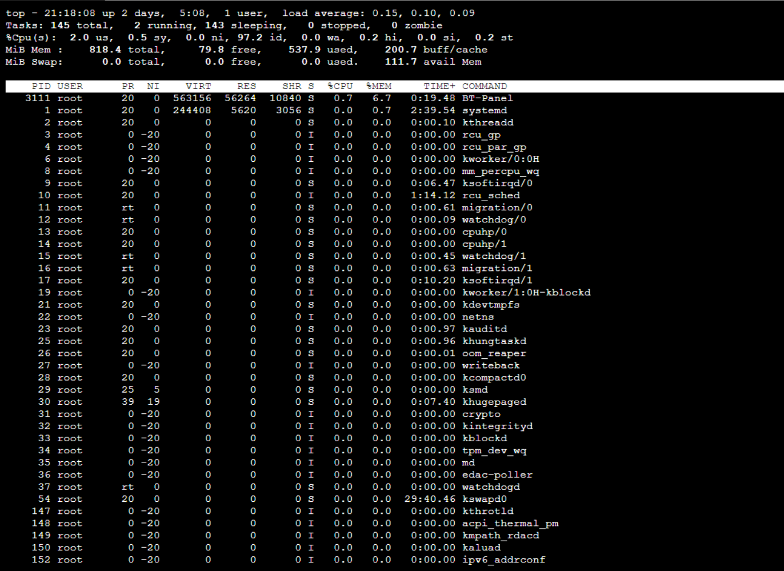Click the watchdogd command entry

(x=491, y=487)
